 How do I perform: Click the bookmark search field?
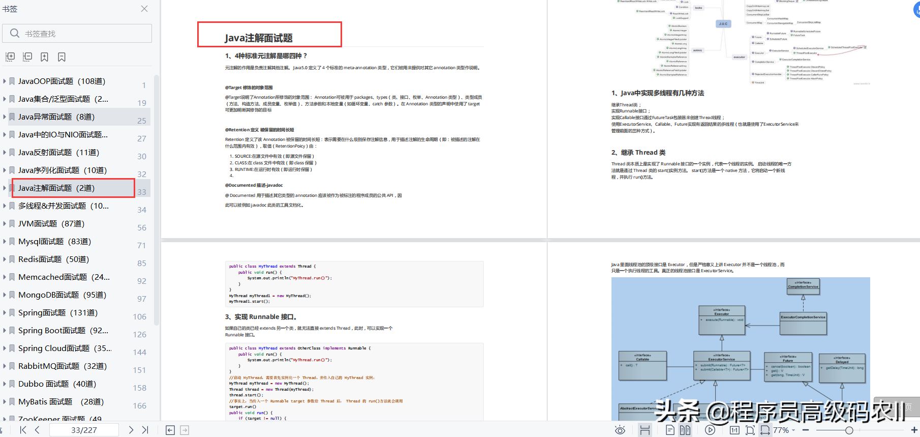pyautogui.click(x=77, y=34)
